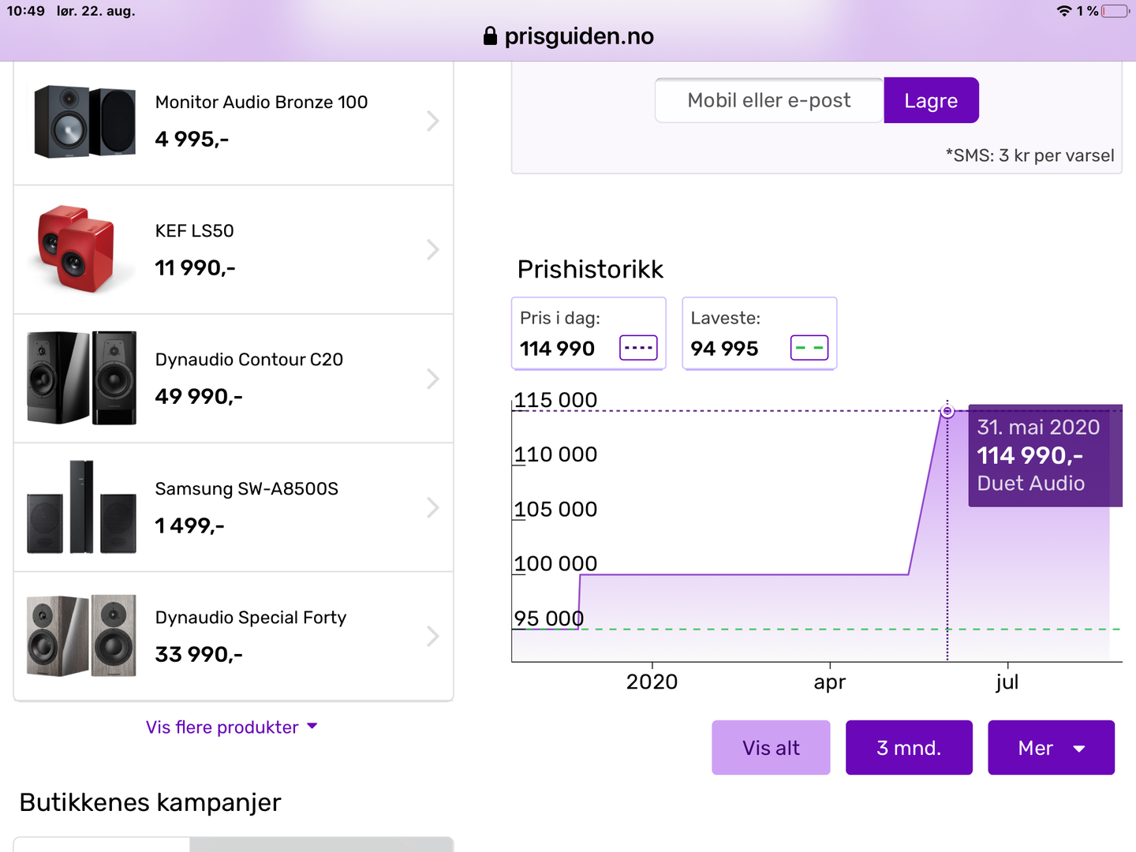Click the 31. mai 2020 chart data point

(x=947, y=411)
